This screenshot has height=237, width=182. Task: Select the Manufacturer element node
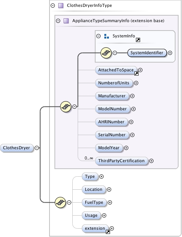112,96
